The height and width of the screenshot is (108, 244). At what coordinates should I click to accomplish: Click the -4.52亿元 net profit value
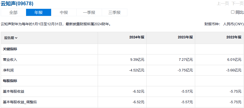click(137, 70)
